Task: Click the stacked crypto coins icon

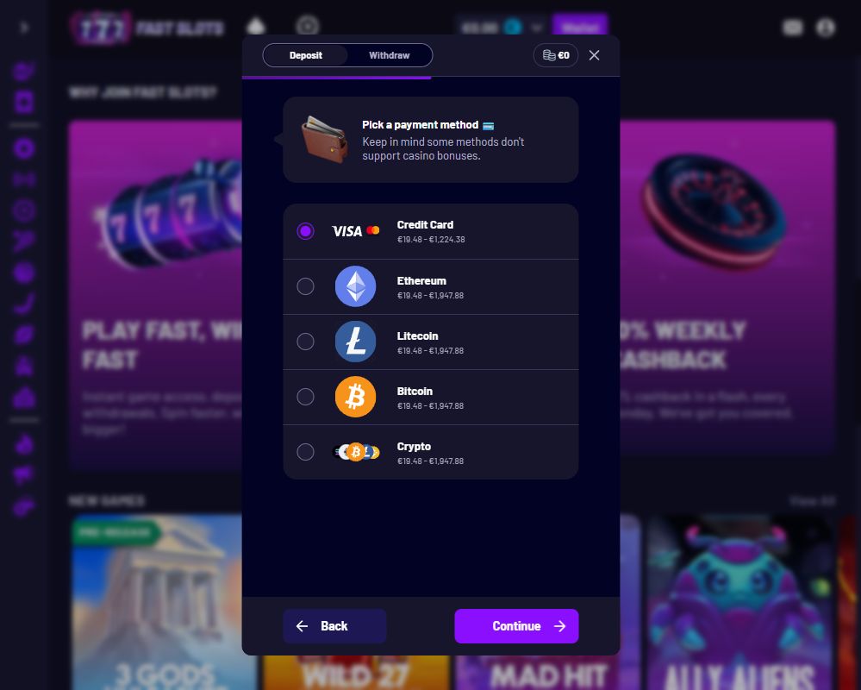Action: click(356, 452)
